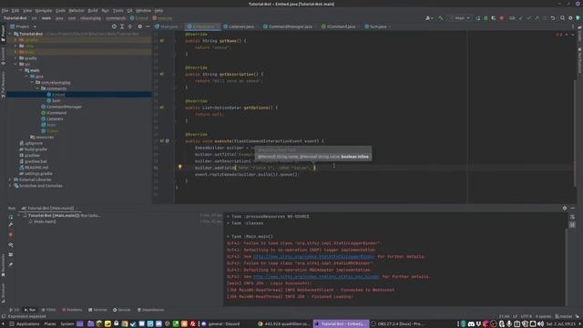Open the Run tool window settings gear
583x328 pixels.
(x=565, y=209)
